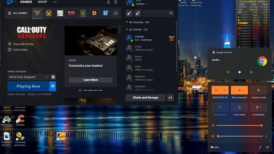Click the Chrome logo in media panel
Screen dimensions: 274x154
click(262, 61)
